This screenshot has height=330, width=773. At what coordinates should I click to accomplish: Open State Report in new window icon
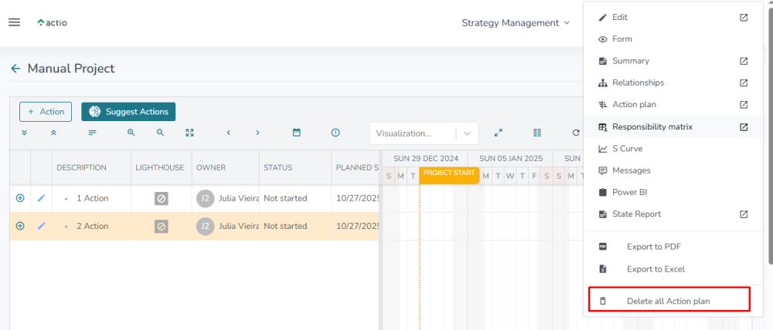(x=744, y=214)
